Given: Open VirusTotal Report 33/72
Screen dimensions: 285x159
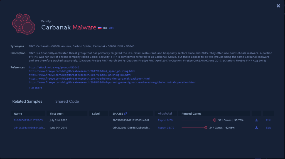Looking at the screenshot, I should 166,128.
